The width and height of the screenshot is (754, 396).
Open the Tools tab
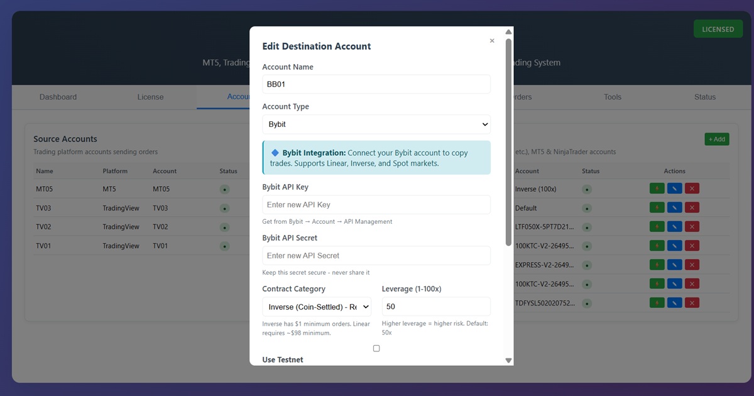(x=613, y=97)
